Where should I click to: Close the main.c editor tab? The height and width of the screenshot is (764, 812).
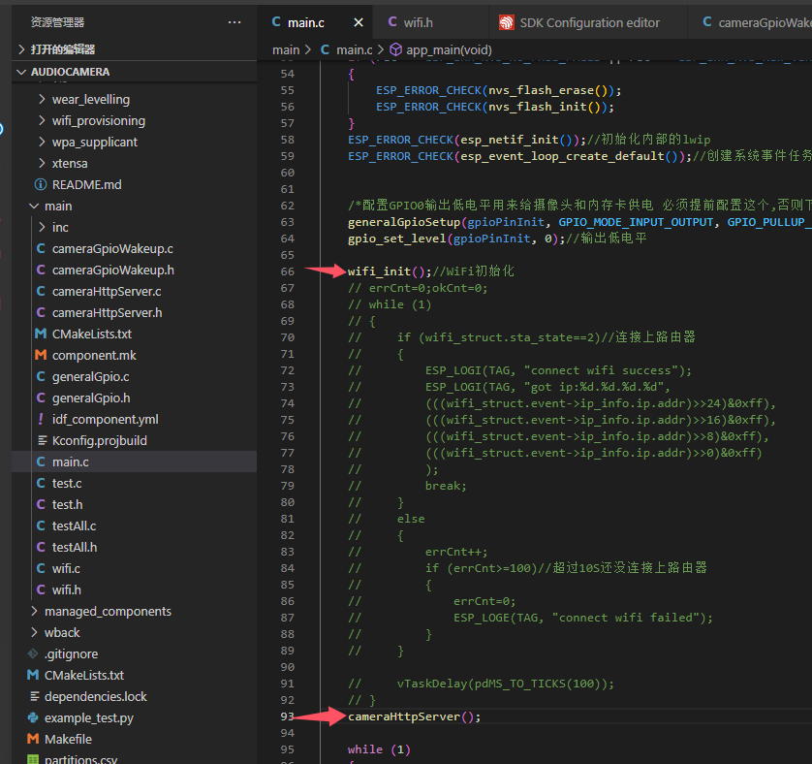pos(358,22)
